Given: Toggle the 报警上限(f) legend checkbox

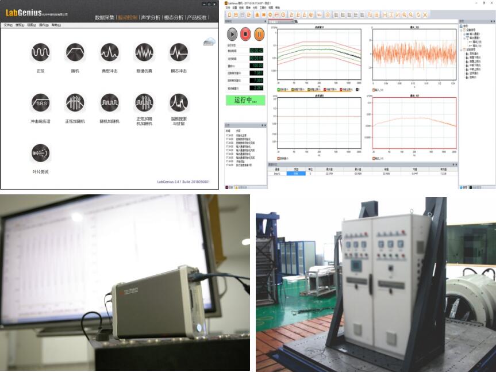Looking at the screenshot, I should 307,90.
